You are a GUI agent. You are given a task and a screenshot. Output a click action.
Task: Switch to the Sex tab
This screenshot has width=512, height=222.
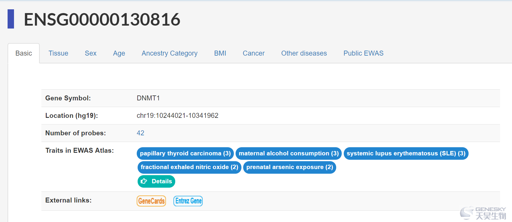click(91, 53)
